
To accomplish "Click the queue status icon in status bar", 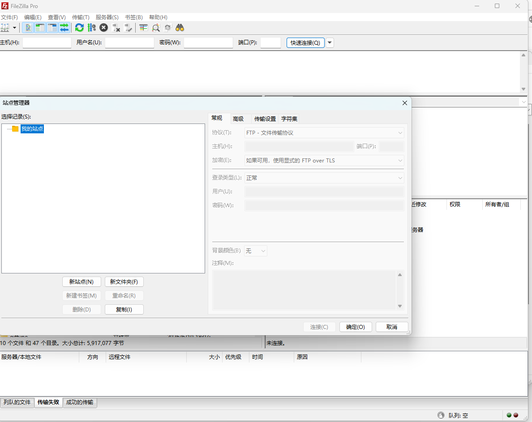I will (441, 415).
